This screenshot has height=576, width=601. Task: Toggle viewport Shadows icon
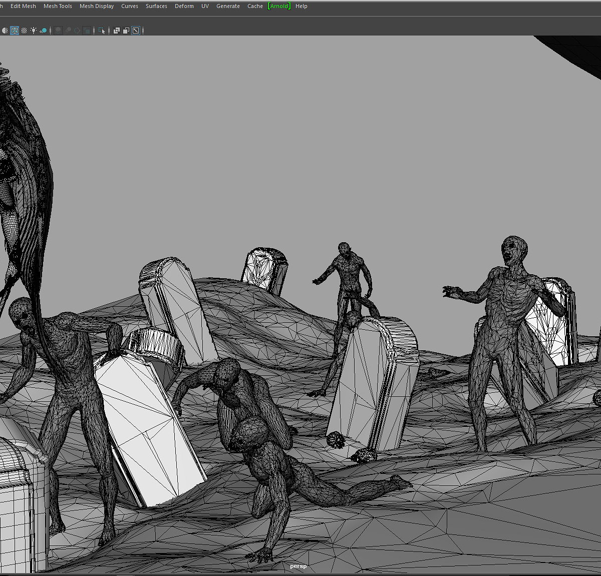[44, 31]
